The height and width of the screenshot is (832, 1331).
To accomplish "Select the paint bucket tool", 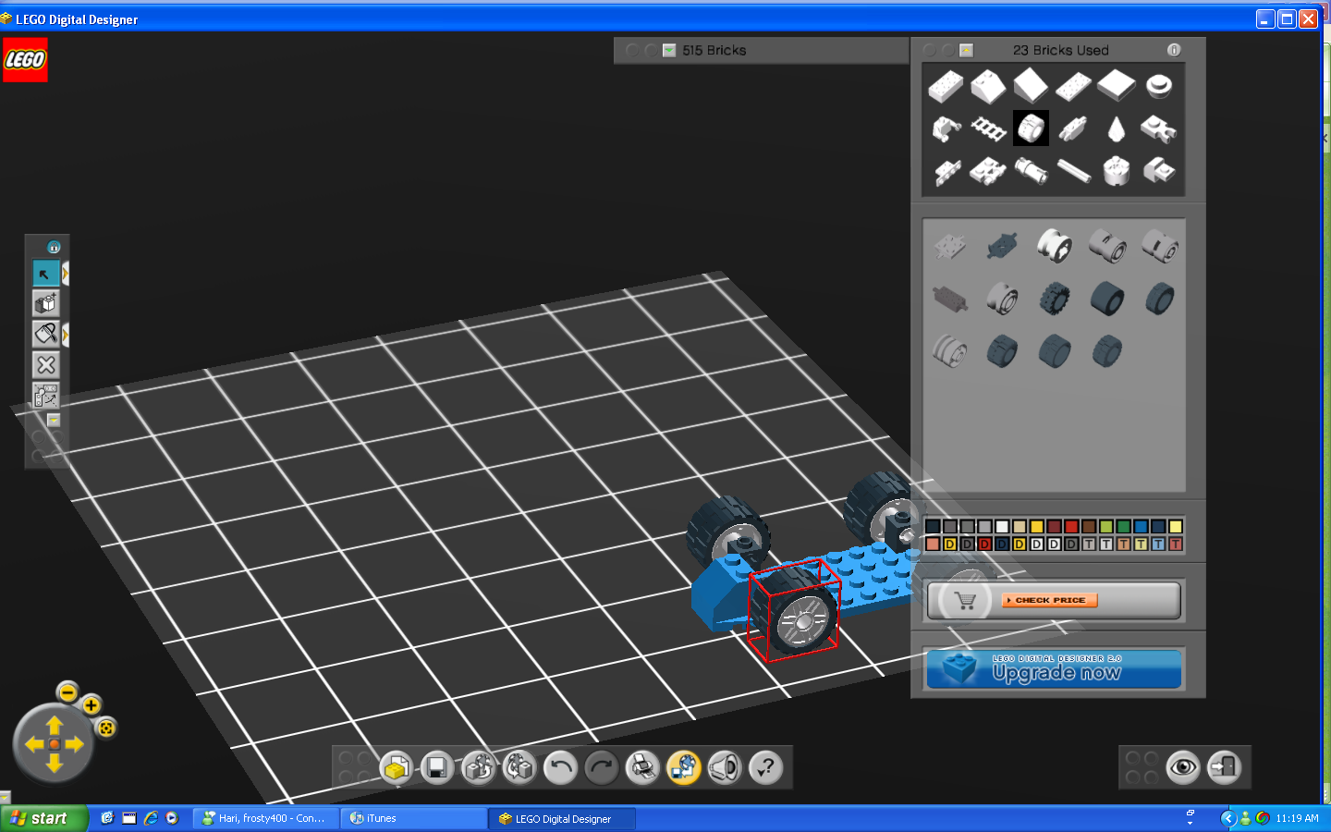I will point(45,334).
